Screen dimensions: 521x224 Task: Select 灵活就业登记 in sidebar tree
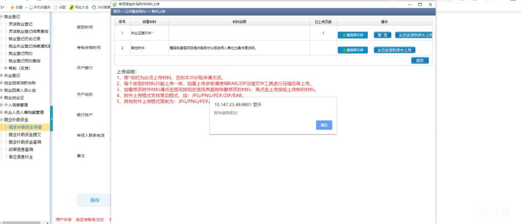click(21, 24)
